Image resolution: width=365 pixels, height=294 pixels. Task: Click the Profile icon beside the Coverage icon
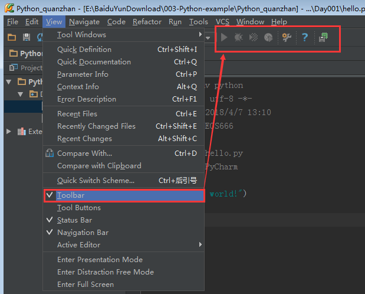point(268,37)
